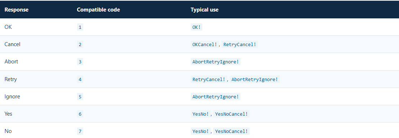The width and height of the screenshot is (399, 138).
Task: Select the 'OK' response cell
Action: [8, 27]
